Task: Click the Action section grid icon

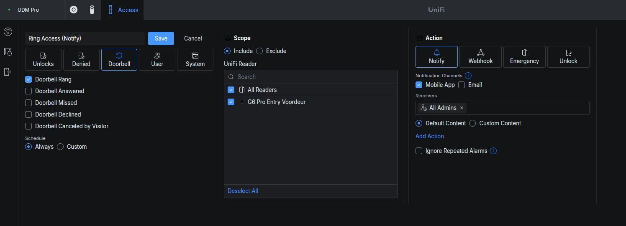Action: click(x=419, y=38)
